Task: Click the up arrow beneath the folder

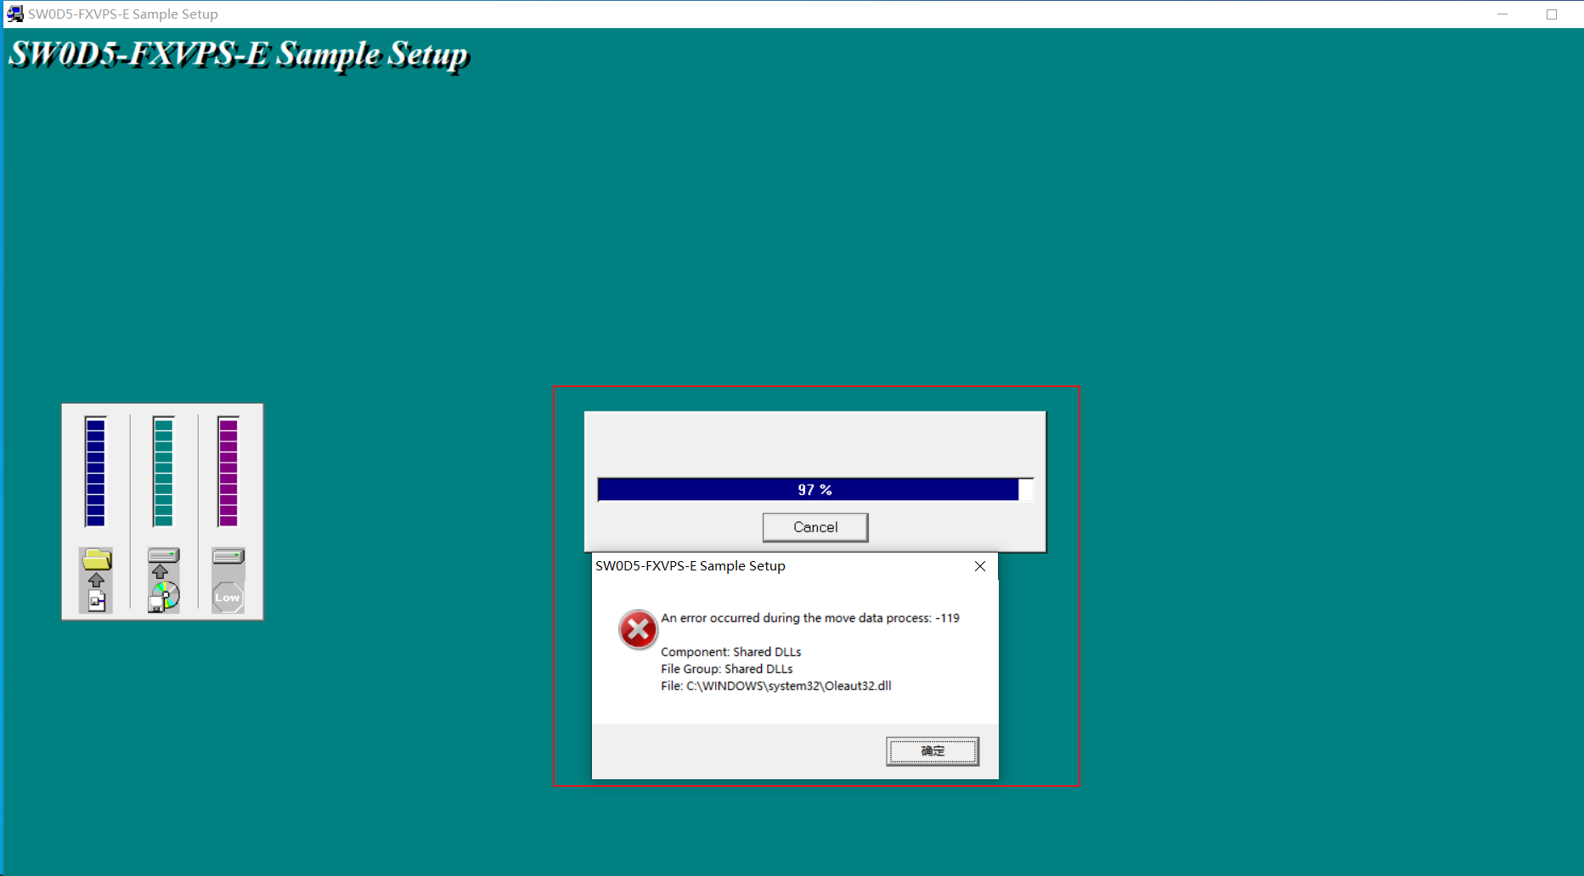Action: click(96, 580)
